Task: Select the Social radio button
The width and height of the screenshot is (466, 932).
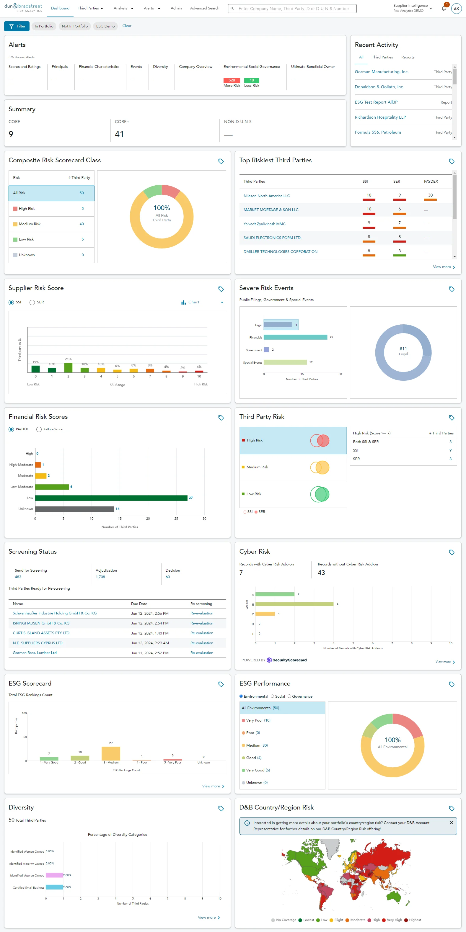Action: [272, 696]
